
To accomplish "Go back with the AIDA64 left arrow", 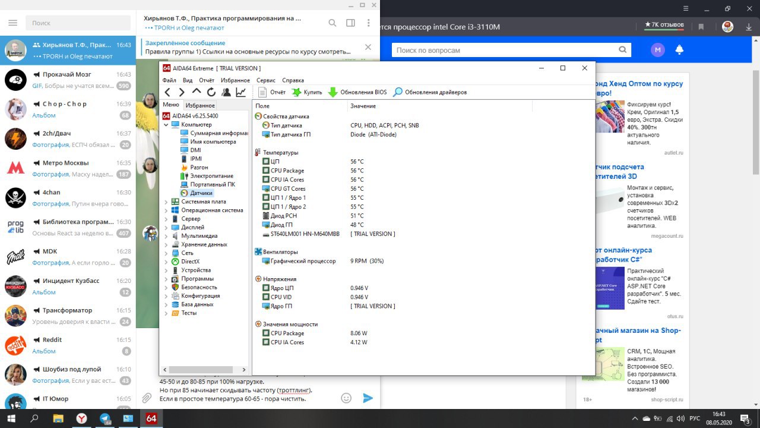I will point(167,92).
